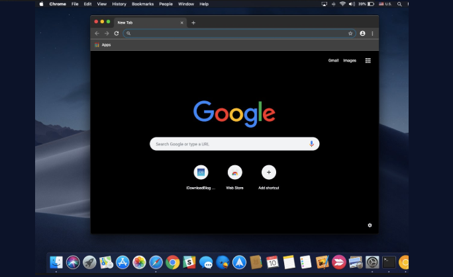
Task: Open the Google apps grid
Action: [368, 60]
